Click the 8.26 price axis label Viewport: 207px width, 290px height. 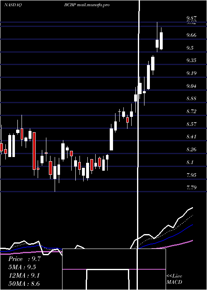click(191, 149)
